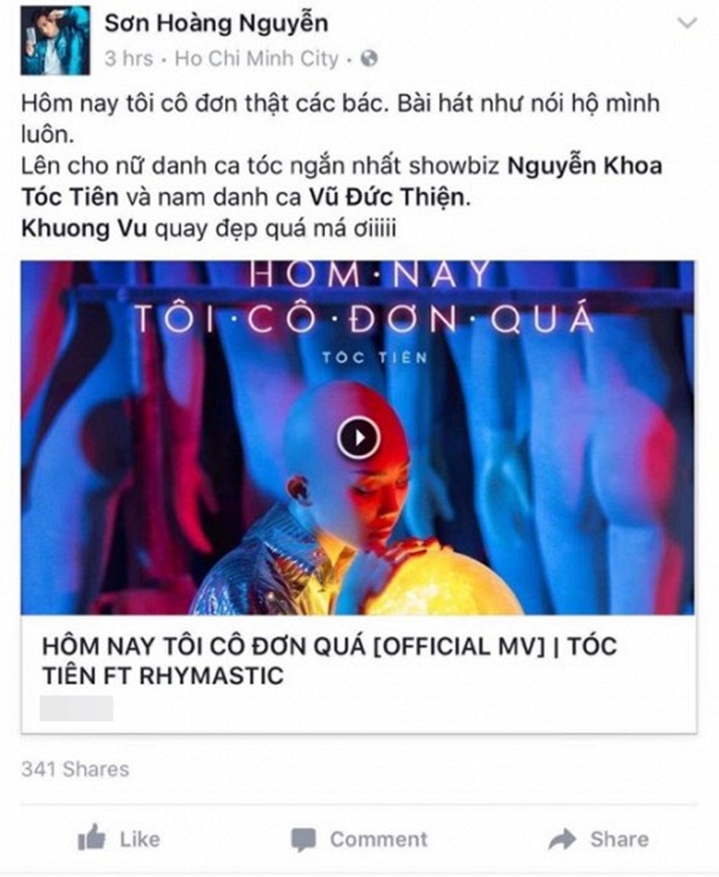View the 341 Shares list
719x877 pixels.
[x=75, y=769]
